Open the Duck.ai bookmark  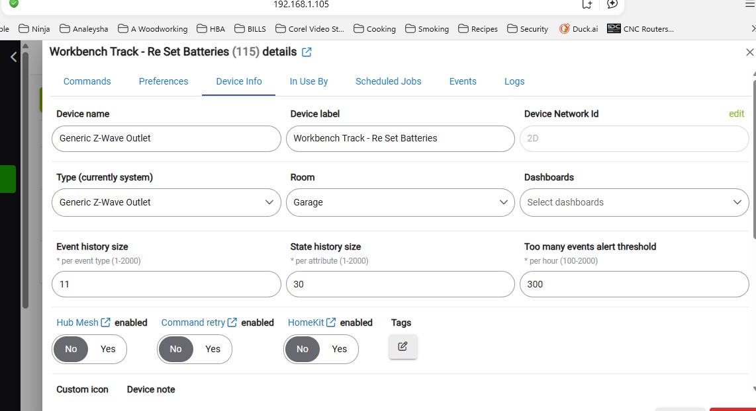[x=579, y=29]
